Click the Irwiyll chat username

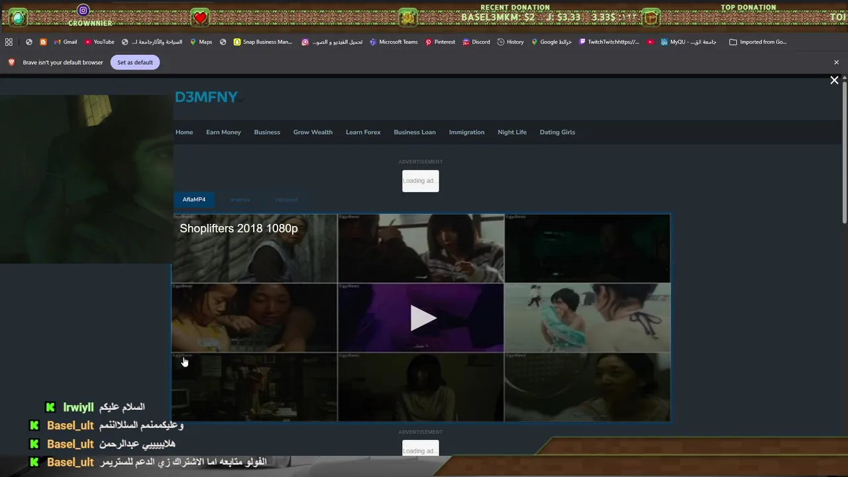pyautogui.click(x=78, y=407)
